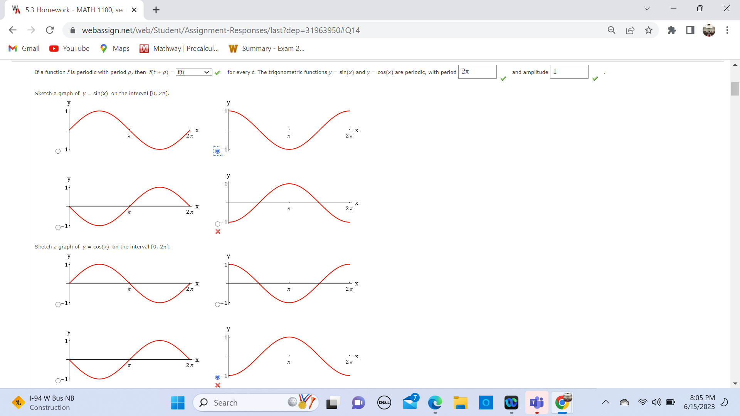Open the f(t) answer dropdown

[193, 72]
